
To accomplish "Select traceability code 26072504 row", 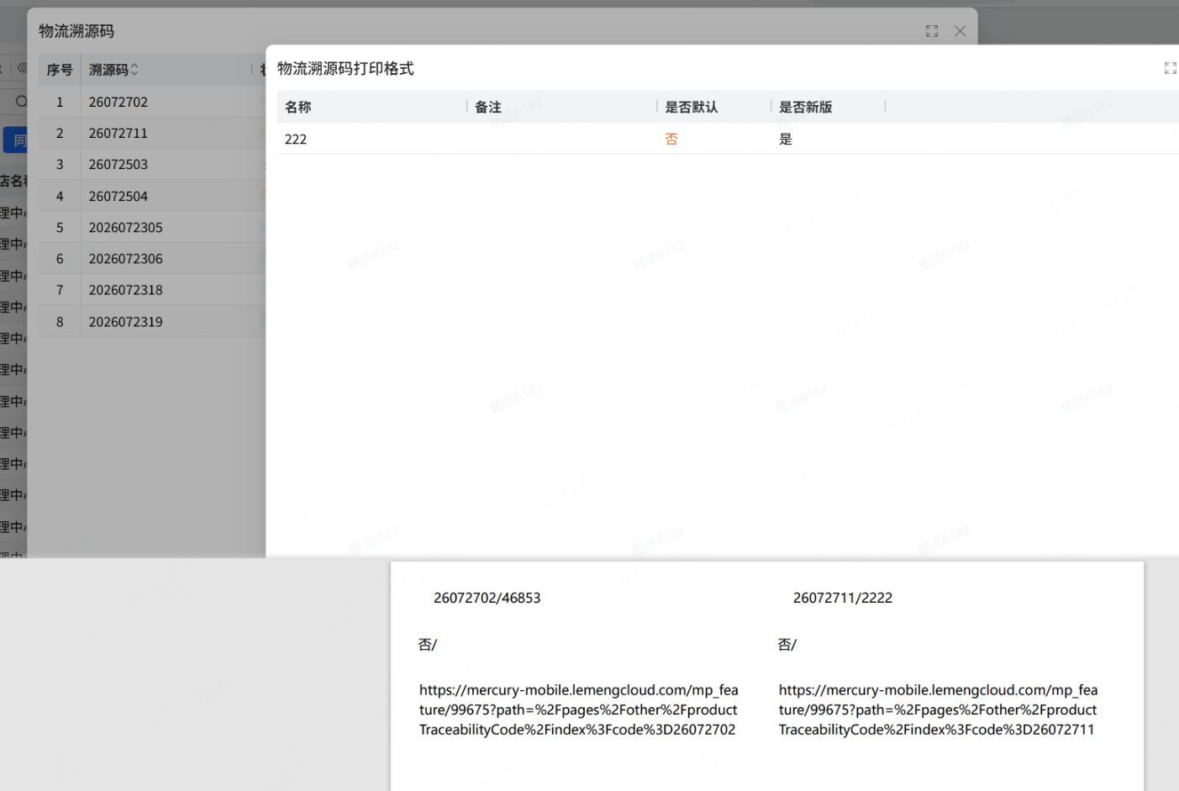I will 152,196.
